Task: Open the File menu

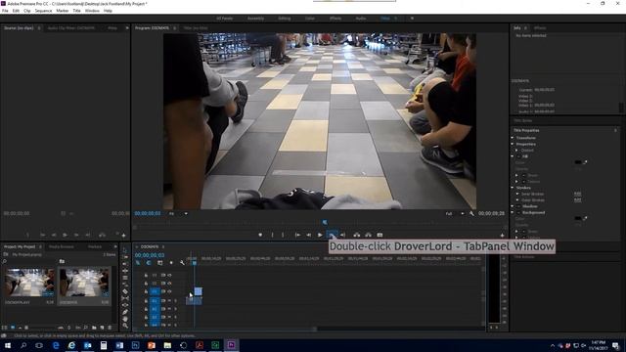Action: (x=5, y=11)
